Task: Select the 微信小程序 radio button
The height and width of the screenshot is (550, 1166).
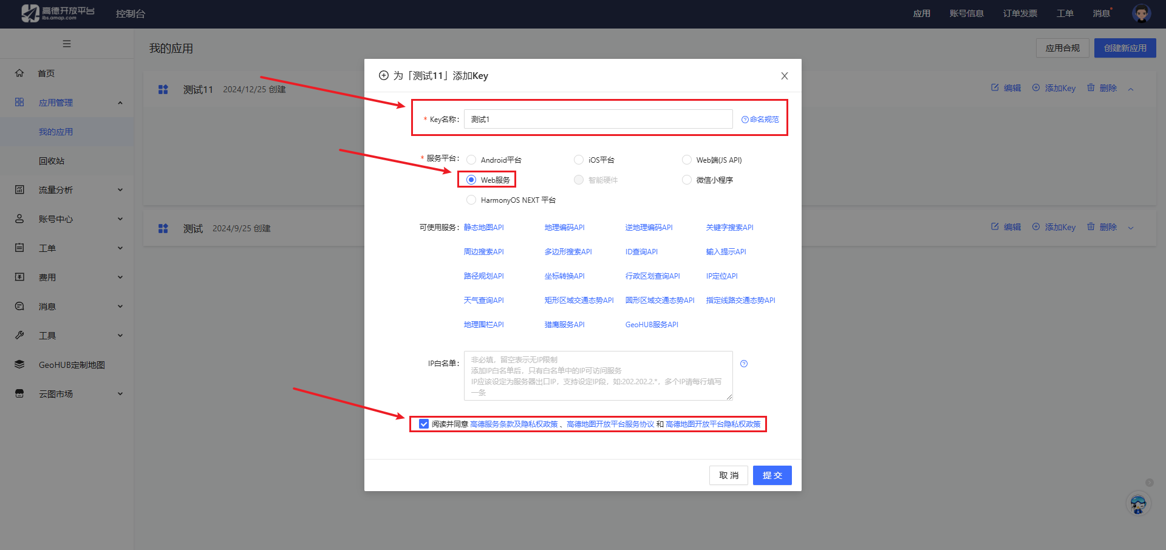Action: (x=687, y=180)
